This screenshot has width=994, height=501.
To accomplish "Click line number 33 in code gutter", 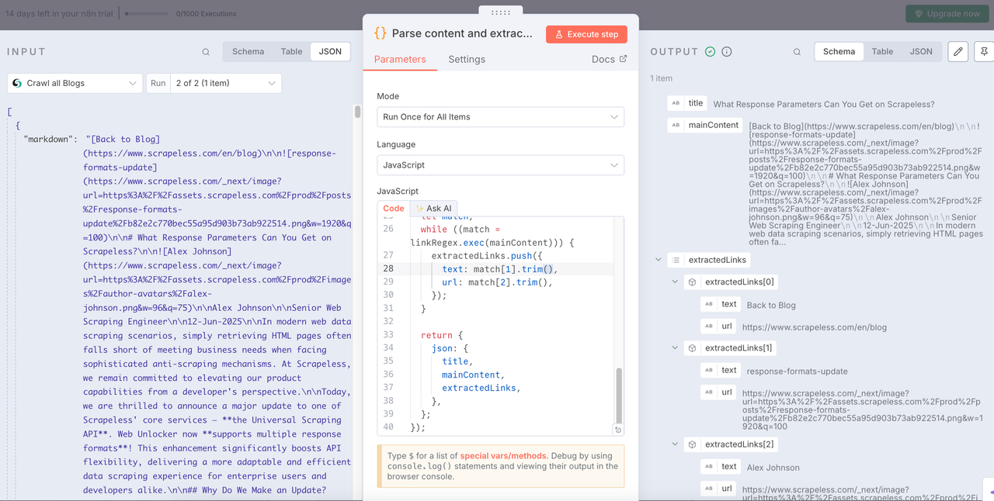I will [x=389, y=336].
